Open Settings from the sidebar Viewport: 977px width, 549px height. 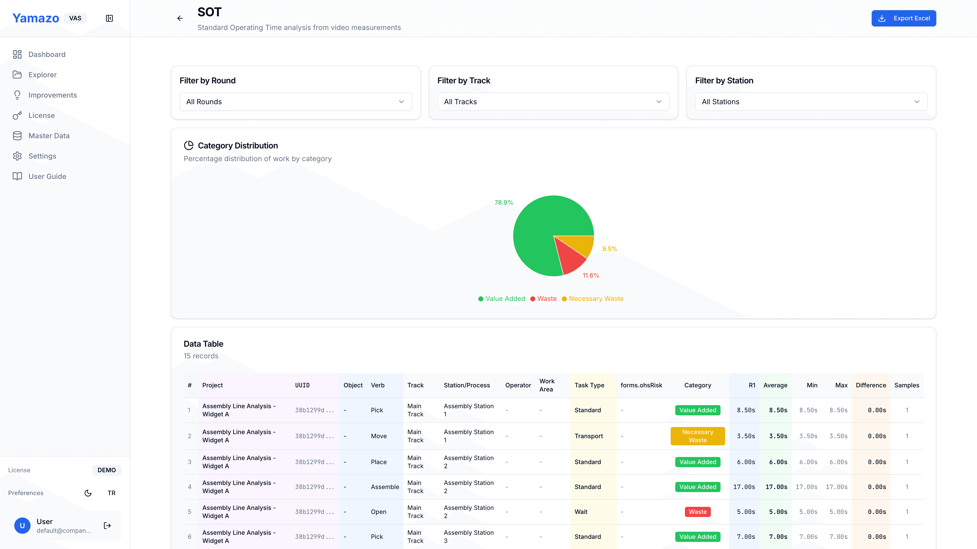click(42, 156)
